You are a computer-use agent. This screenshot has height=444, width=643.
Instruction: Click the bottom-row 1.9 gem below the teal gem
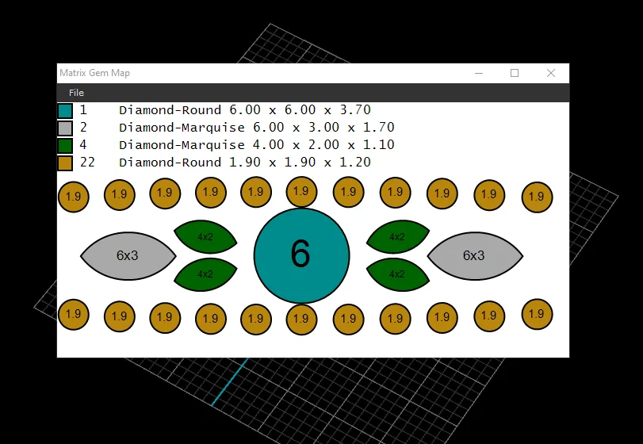tap(301, 319)
